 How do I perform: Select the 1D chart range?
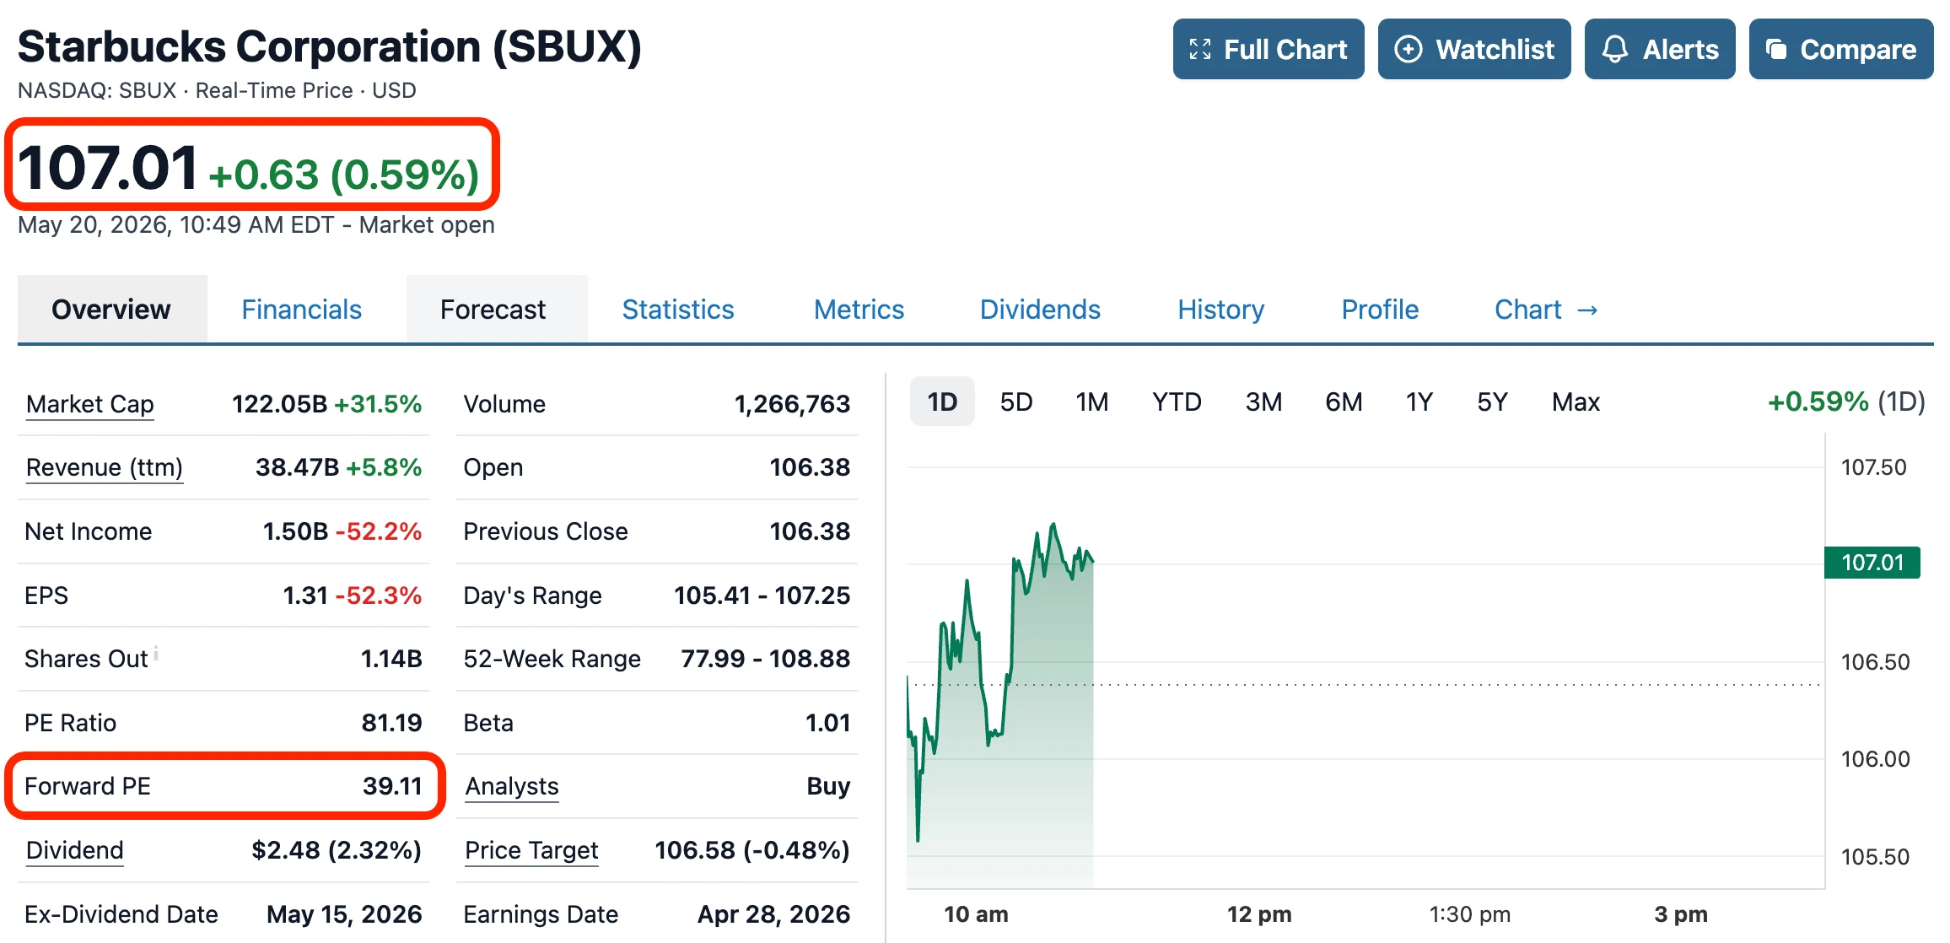pos(942,401)
